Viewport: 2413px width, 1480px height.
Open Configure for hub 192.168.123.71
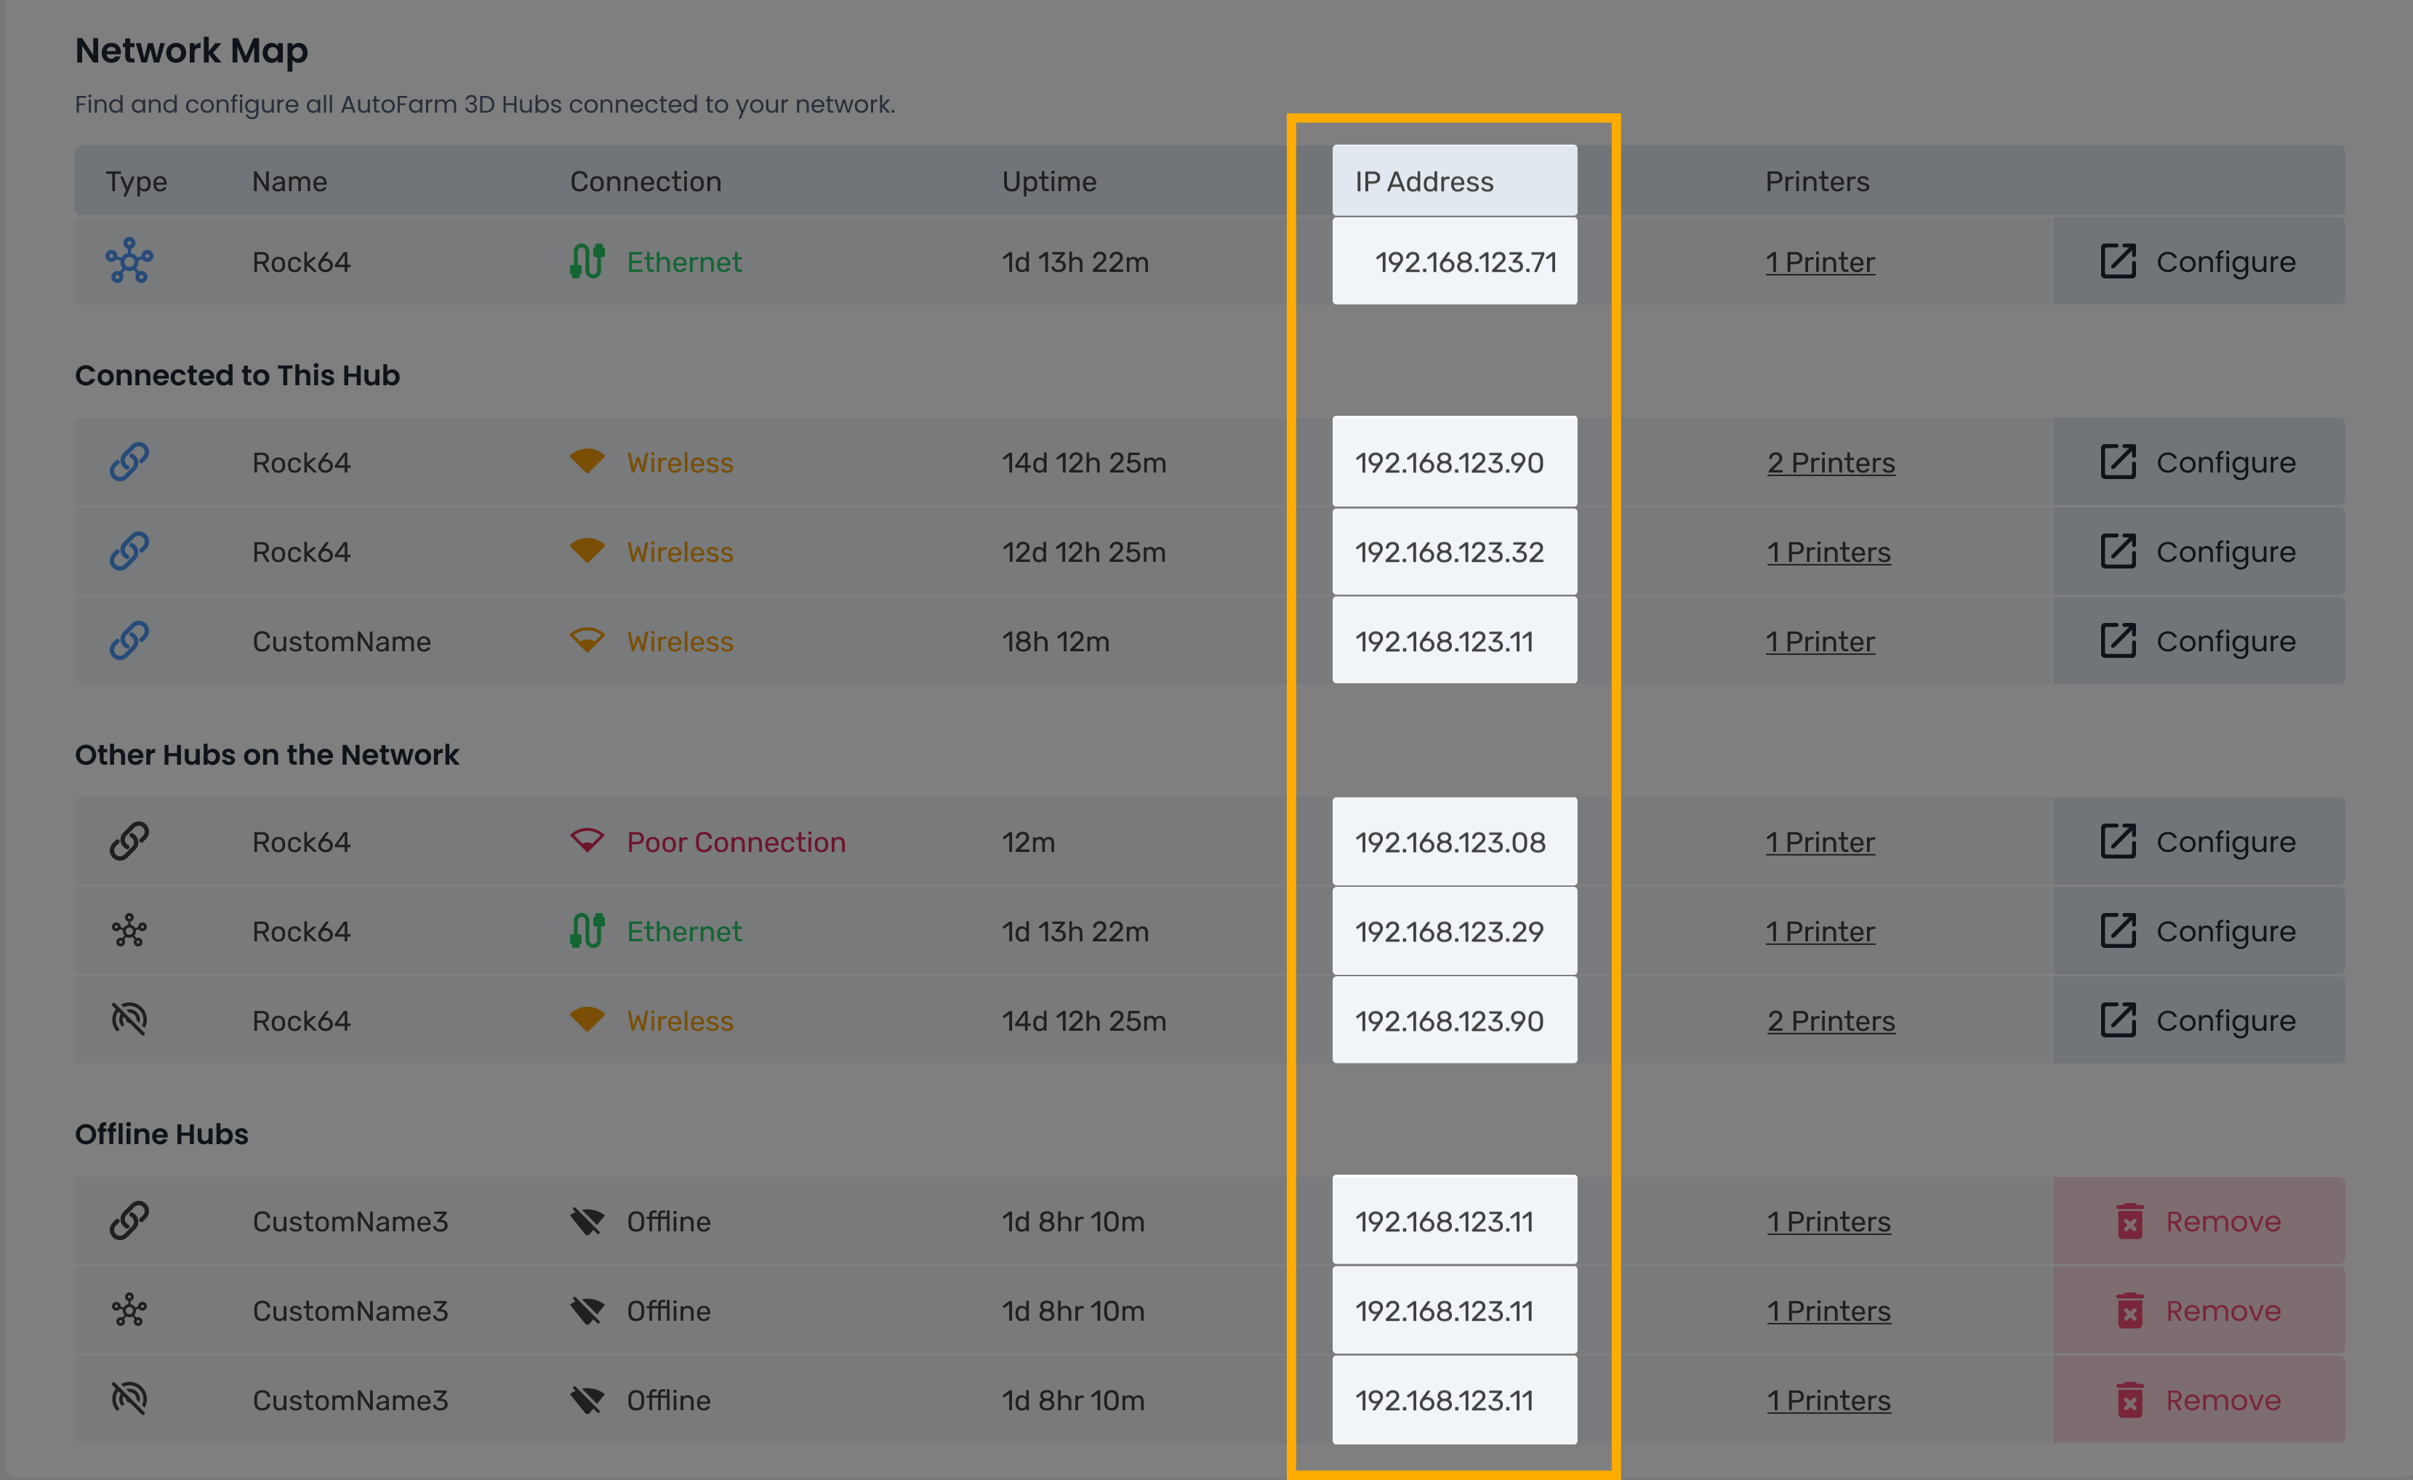2198,262
